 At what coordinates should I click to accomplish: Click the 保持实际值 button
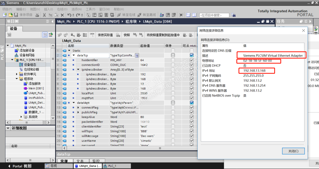(x=105, y=35)
